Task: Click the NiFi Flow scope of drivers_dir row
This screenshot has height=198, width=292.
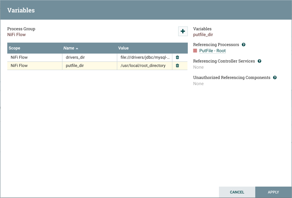Action: 19,57
